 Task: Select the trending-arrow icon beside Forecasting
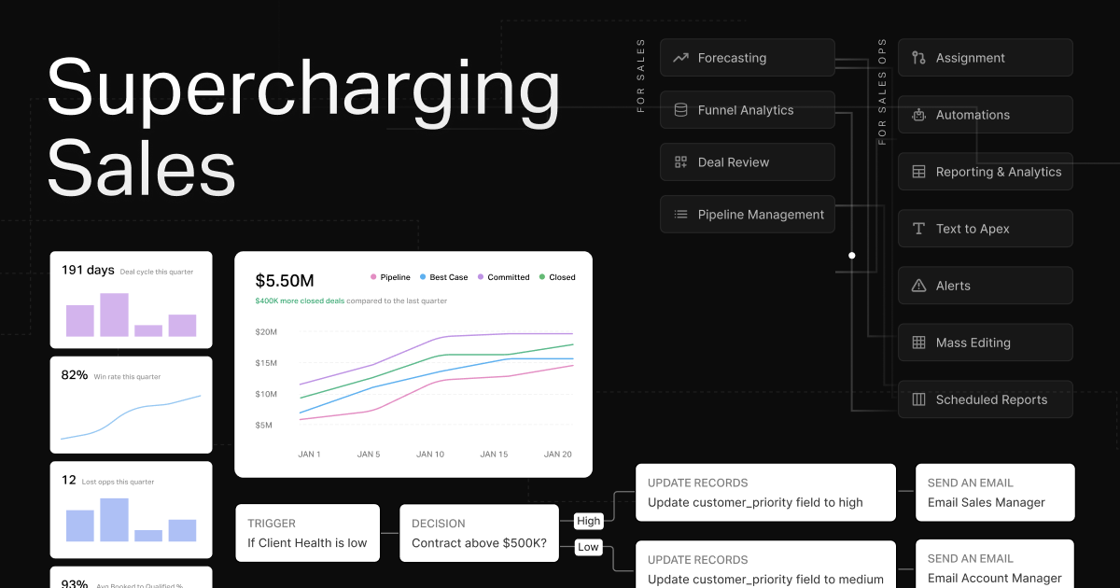pyautogui.click(x=679, y=57)
